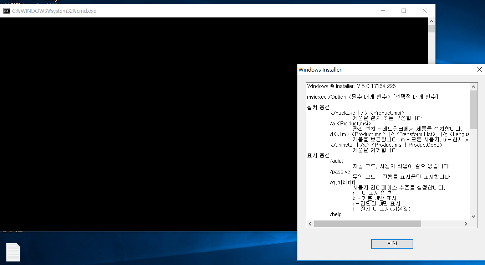
Task: Click the up arrow of the cmd scrollbar
Action: [432, 21]
